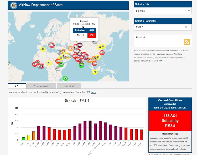
Task: Clear the selected city Bishkek with X
Action: pos(186,11)
